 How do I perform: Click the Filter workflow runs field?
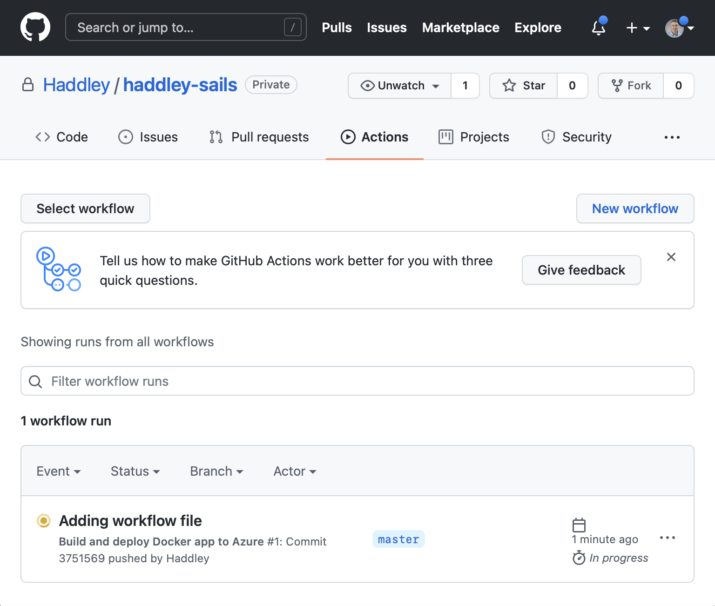pos(357,381)
